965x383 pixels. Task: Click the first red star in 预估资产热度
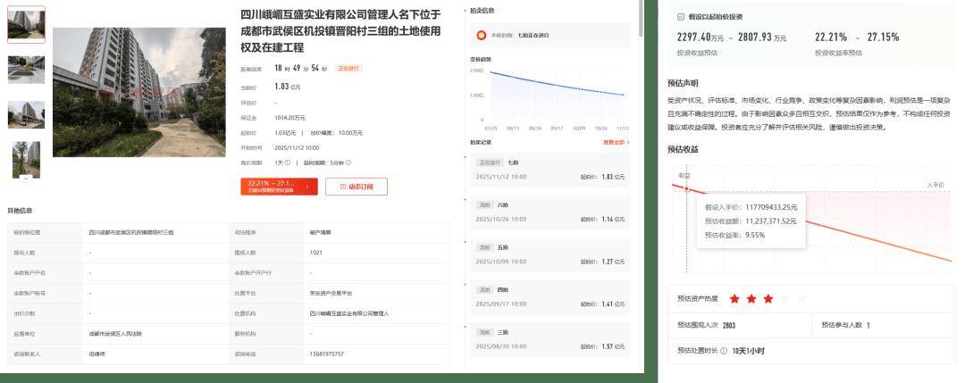(734, 299)
